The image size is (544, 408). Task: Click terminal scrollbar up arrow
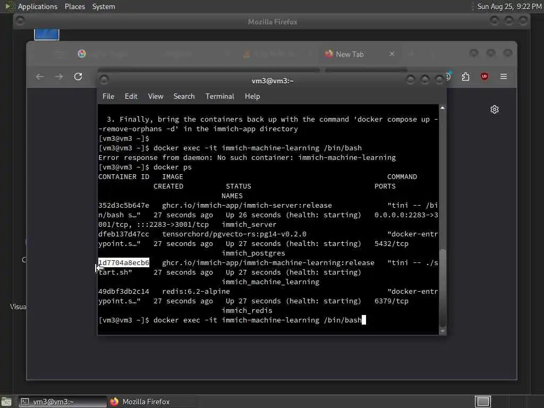[443, 108]
